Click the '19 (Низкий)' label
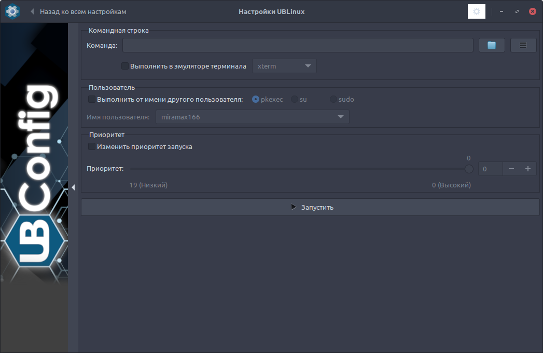 (x=148, y=185)
